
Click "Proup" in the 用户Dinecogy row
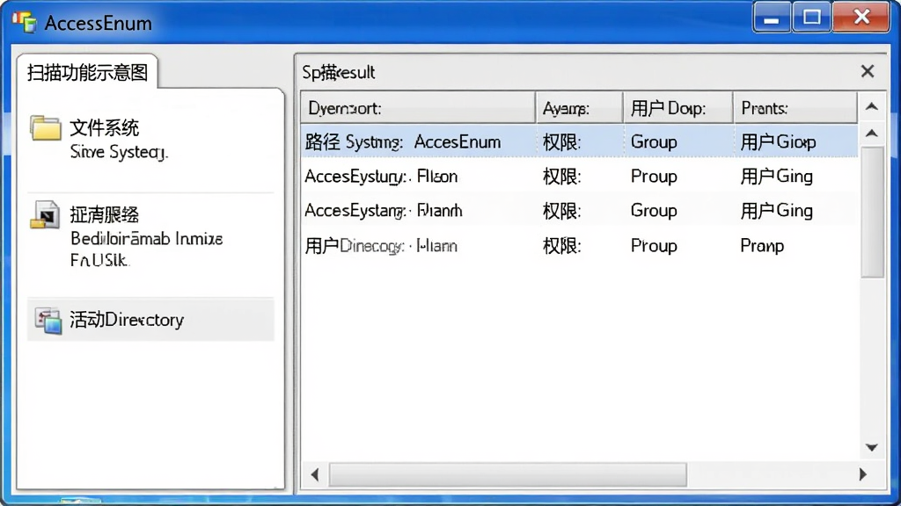pyautogui.click(x=654, y=246)
